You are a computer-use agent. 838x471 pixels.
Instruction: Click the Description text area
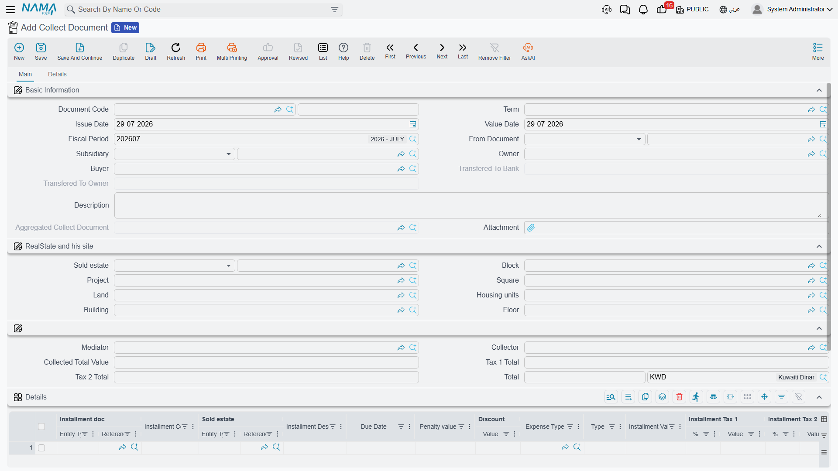pyautogui.click(x=471, y=205)
